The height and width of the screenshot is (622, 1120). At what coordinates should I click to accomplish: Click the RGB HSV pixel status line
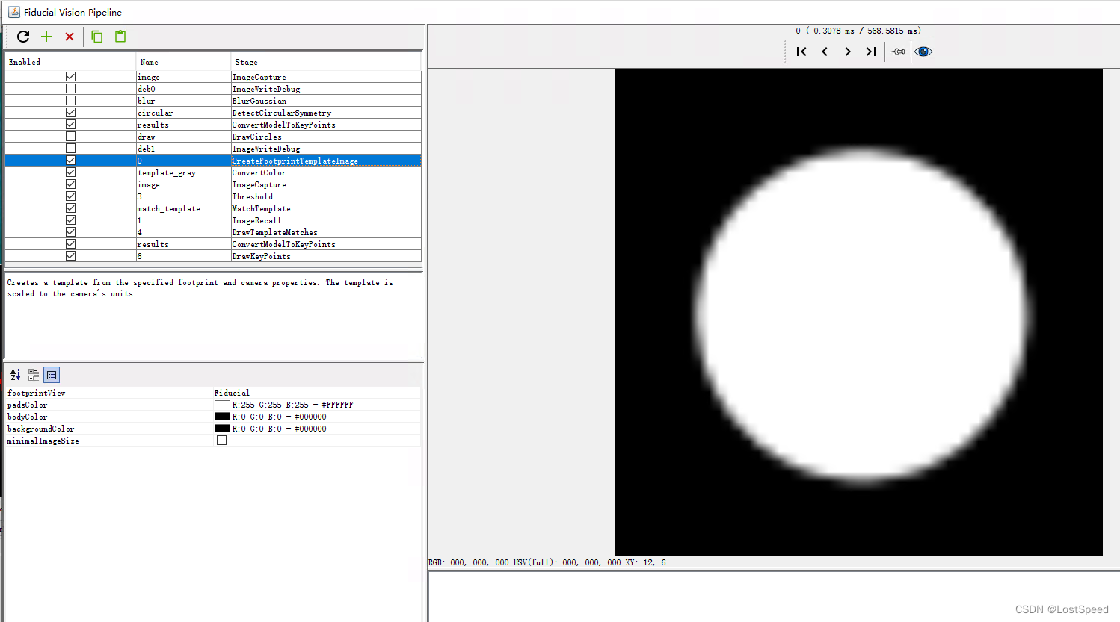[x=547, y=562]
